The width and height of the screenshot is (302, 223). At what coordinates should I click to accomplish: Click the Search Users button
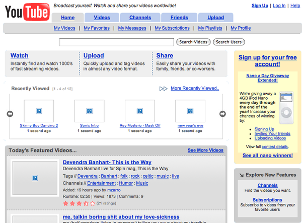click(229, 42)
